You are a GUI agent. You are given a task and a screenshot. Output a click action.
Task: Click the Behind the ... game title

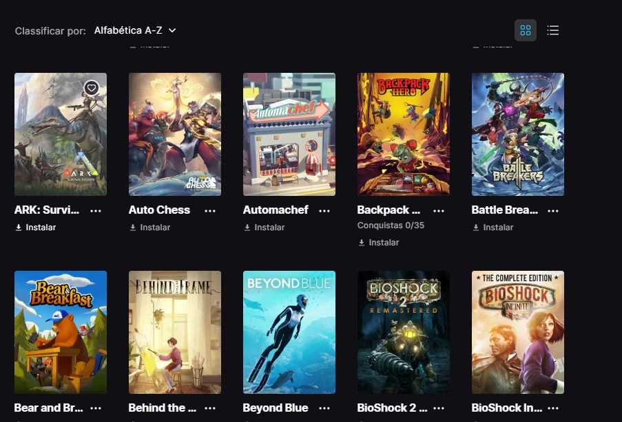(x=163, y=408)
